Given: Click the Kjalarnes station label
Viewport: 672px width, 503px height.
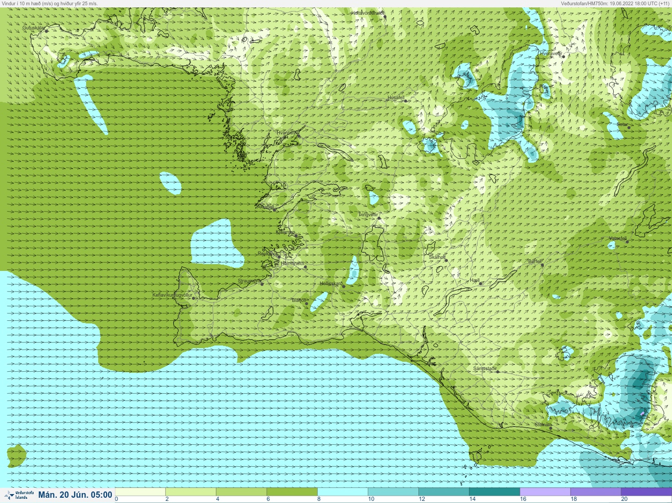Looking at the screenshot, I should point(286,232).
